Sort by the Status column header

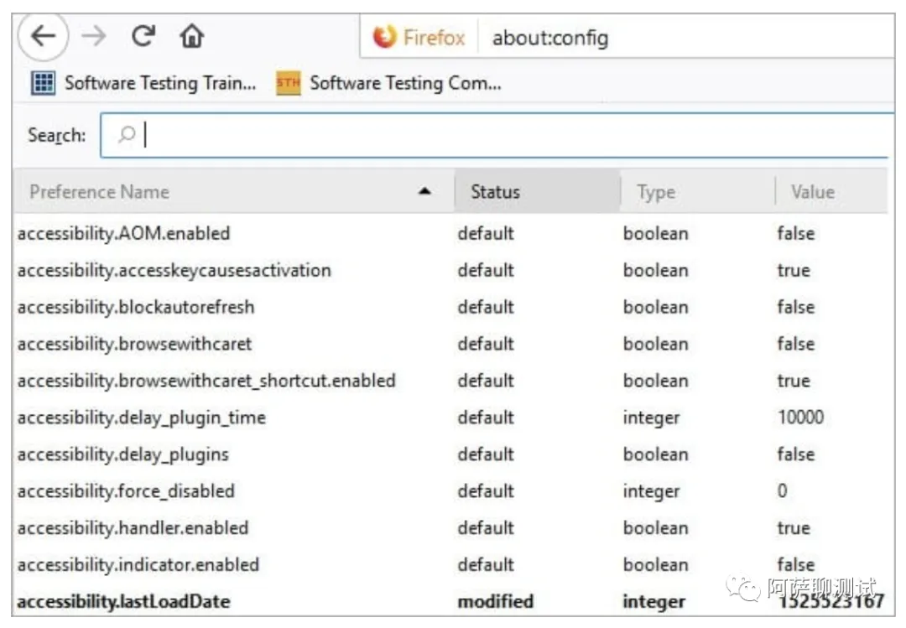[x=495, y=192]
